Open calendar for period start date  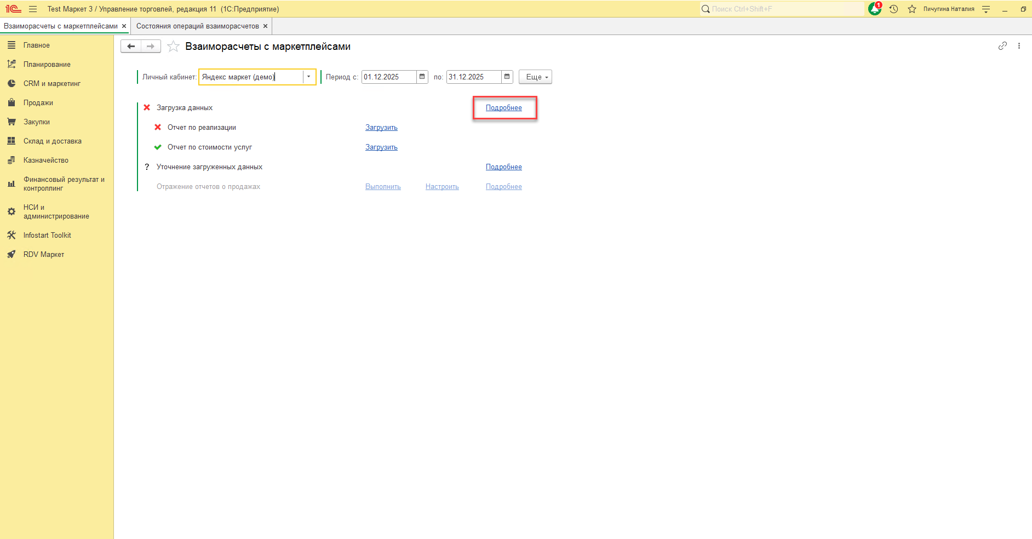point(422,77)
